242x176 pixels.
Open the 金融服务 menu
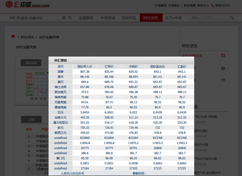point(86,18)
